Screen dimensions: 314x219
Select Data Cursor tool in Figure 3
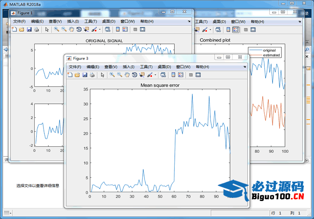(x=142, y=75)
